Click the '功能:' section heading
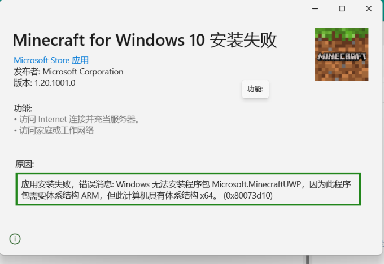 pos(23,108)
